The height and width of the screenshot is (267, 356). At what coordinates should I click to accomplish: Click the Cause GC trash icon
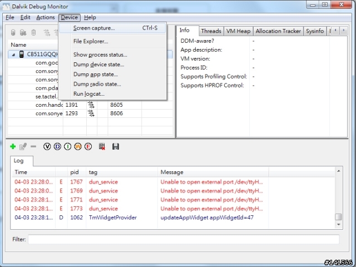pos(33,33)
